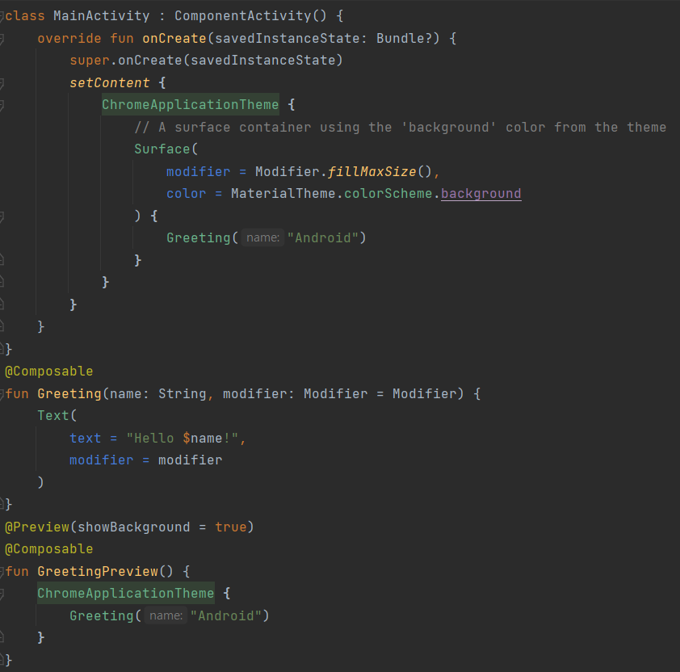
Task: Select the highlighted ChromeApplicationTheme inside GreetingPreview
Action: [x=126, y=593]
